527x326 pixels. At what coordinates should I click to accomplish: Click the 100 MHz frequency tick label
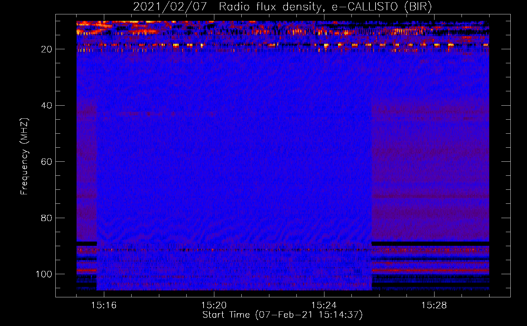click(44, 274)
